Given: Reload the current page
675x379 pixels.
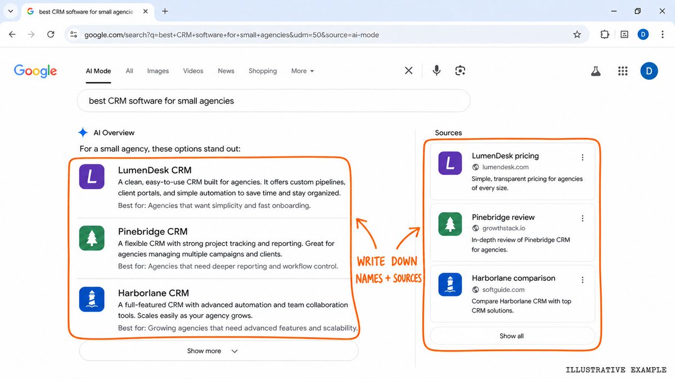Looking at the screenshot, I should tap(51, 35).
